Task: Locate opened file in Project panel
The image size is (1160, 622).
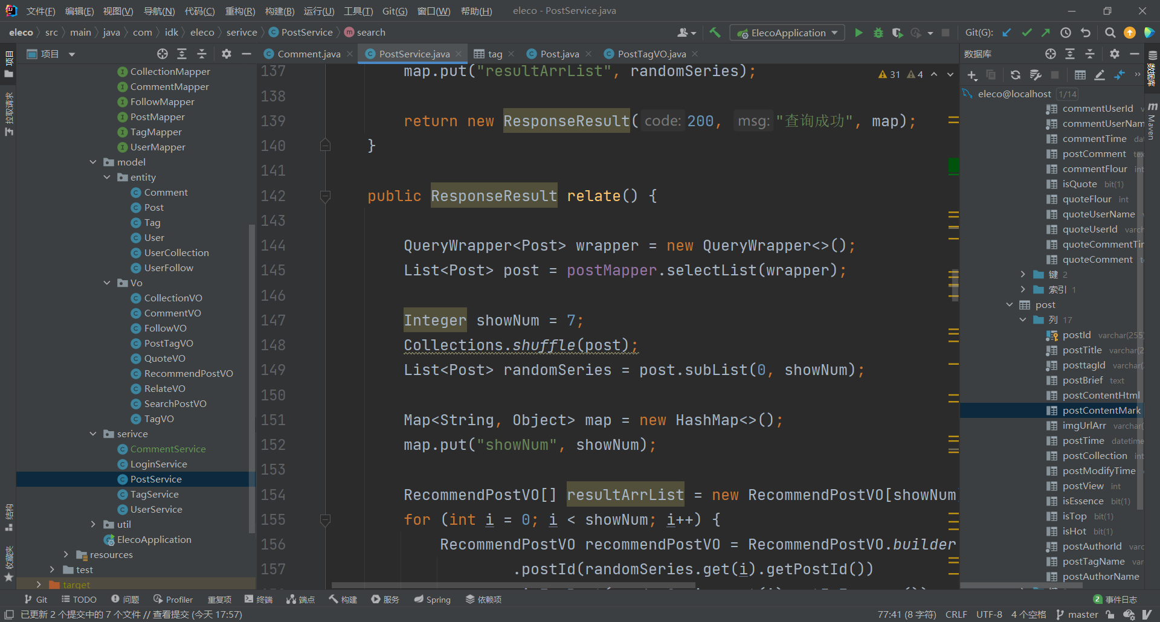Action: (163, 54)
